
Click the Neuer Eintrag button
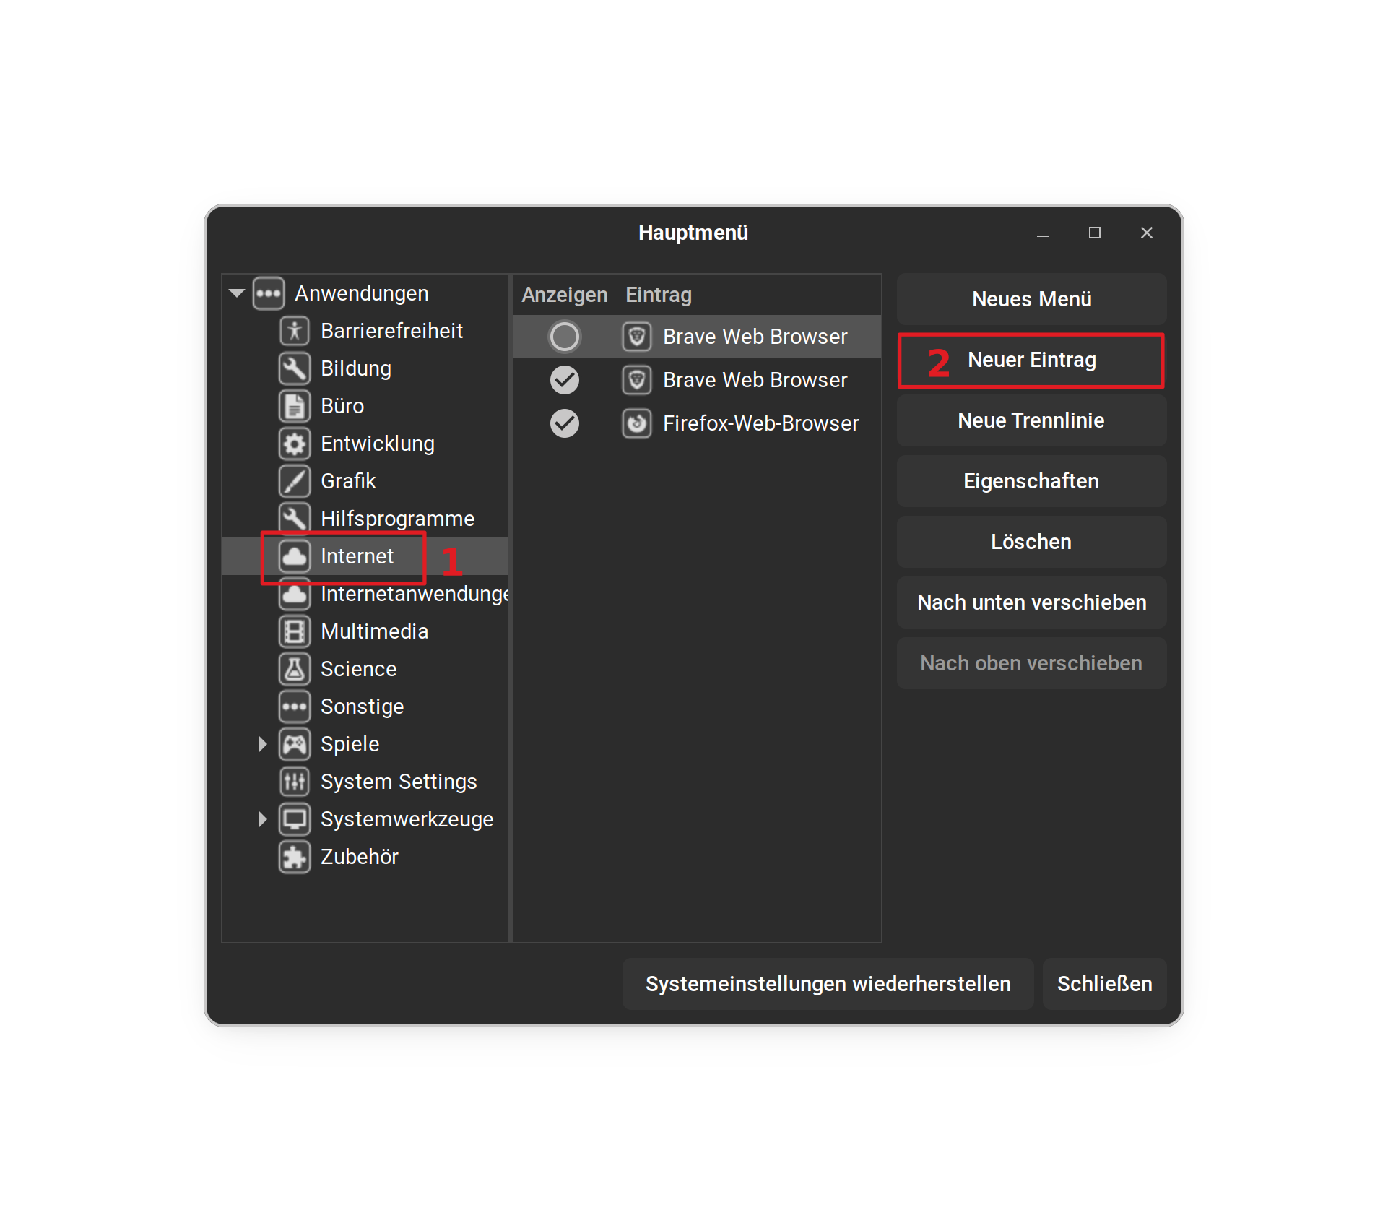point(1031,360)
